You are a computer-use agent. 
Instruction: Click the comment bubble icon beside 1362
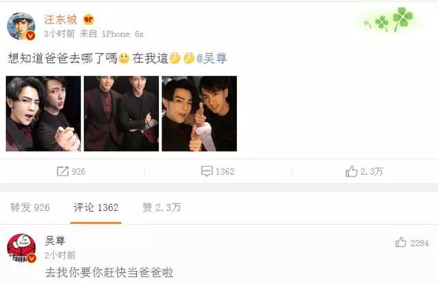click(207, 171)
